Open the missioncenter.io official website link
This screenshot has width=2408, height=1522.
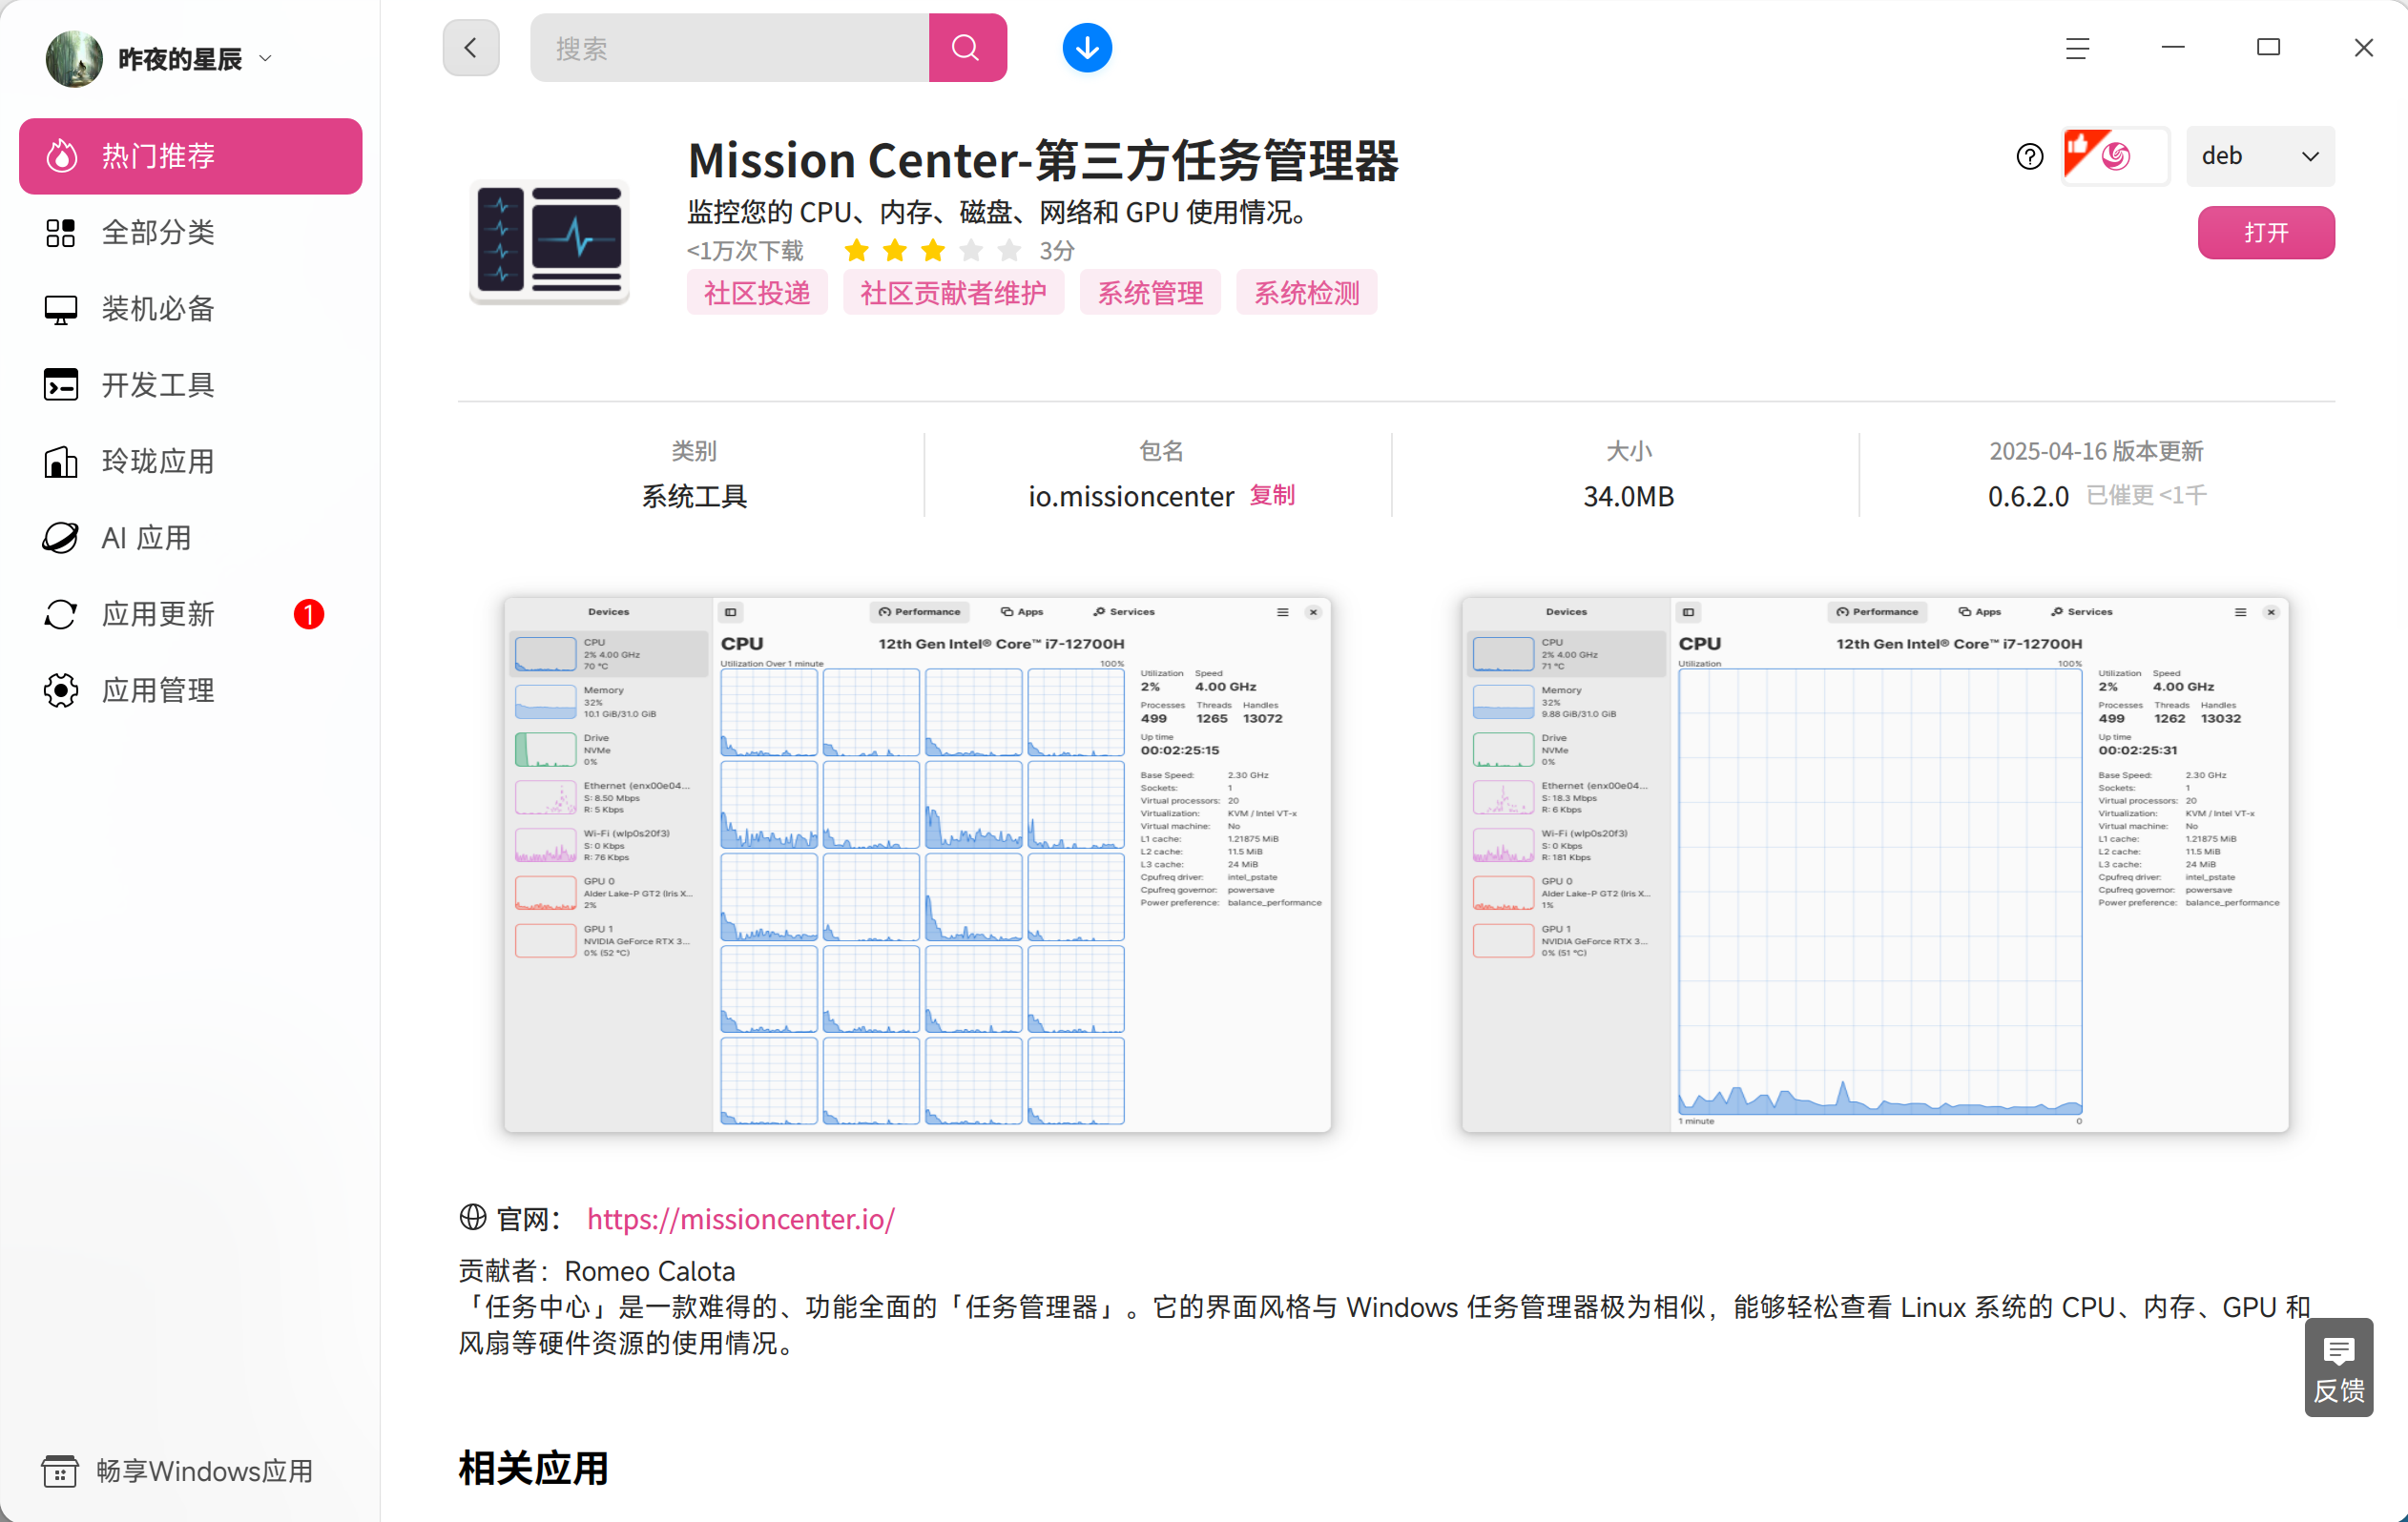tap(740, 1218)
